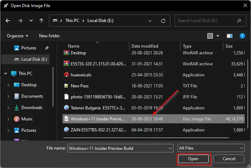Create a New folder
The height and width of the screenshot is (168, 251).
click(x=49, y=36)
